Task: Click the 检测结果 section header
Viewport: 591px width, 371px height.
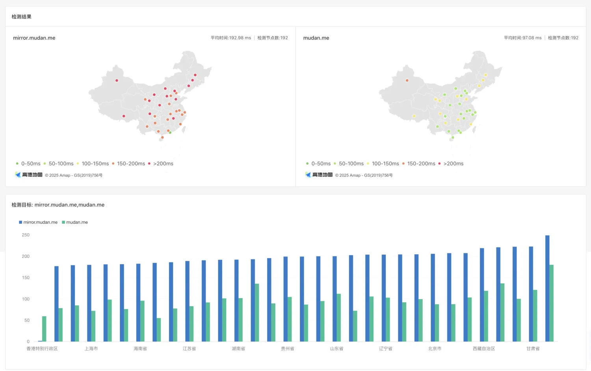Action: 21,17
